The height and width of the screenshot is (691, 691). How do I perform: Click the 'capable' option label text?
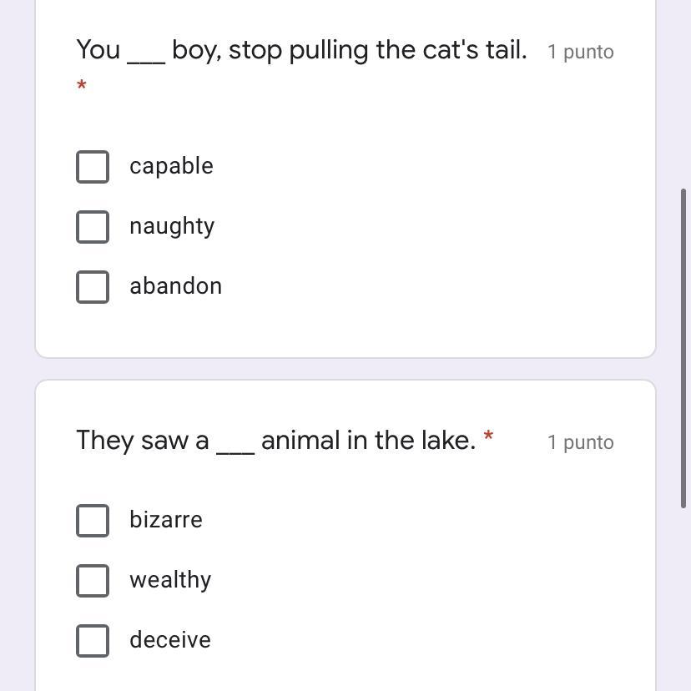(x=171, y=166)
